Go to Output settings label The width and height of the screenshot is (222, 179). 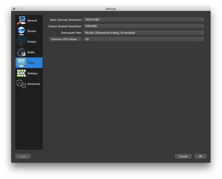(32, 42)
